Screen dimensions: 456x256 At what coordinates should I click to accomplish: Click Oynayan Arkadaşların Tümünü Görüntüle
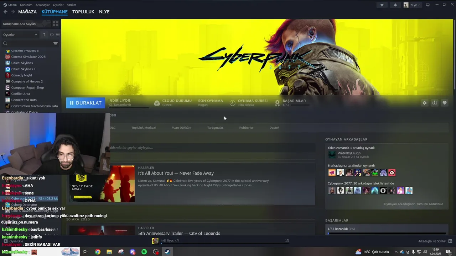413,204
